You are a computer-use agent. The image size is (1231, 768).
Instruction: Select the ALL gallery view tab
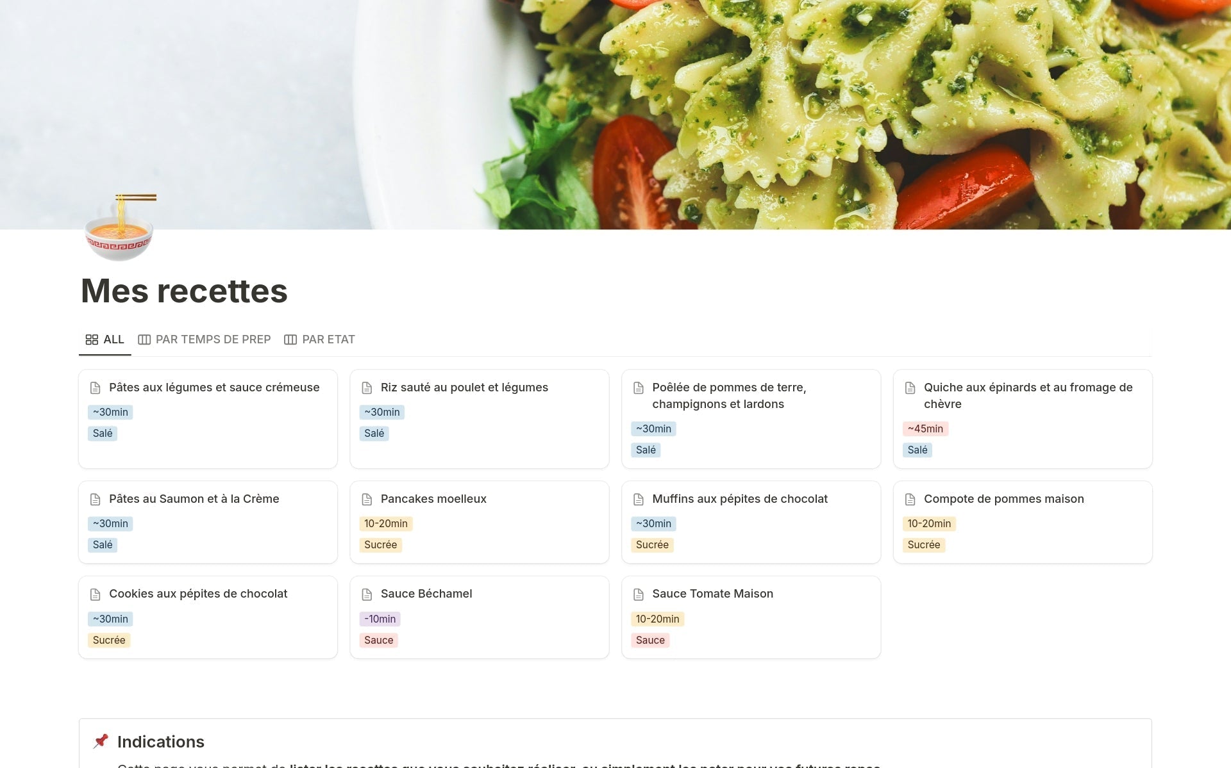pos(105,339)
